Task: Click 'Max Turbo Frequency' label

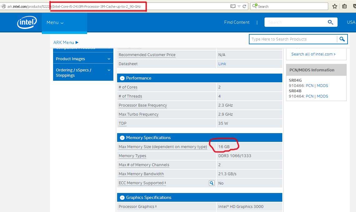Action: pyautogui.click(x=138, y=114)
